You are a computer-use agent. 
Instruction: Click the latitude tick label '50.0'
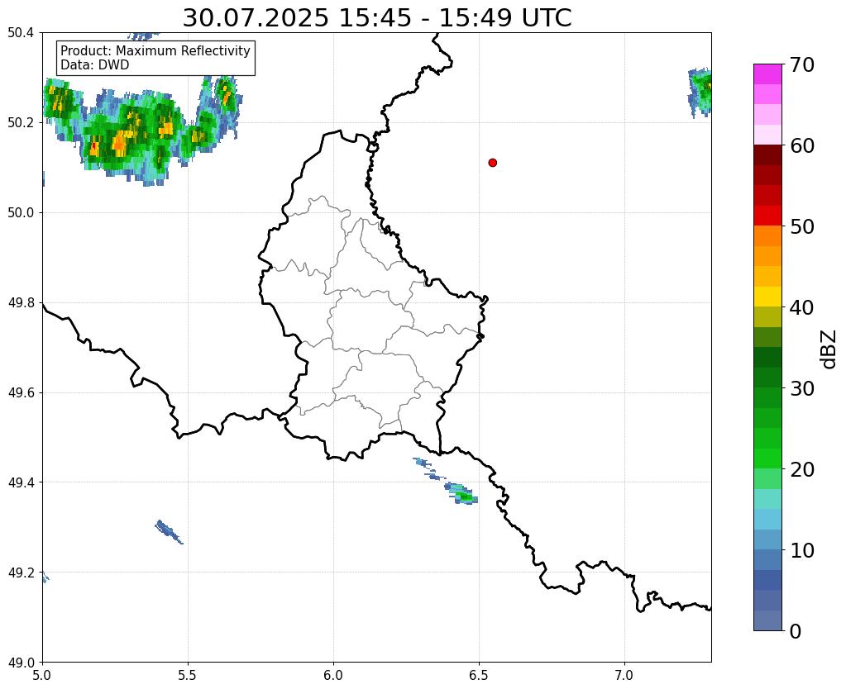21,213
